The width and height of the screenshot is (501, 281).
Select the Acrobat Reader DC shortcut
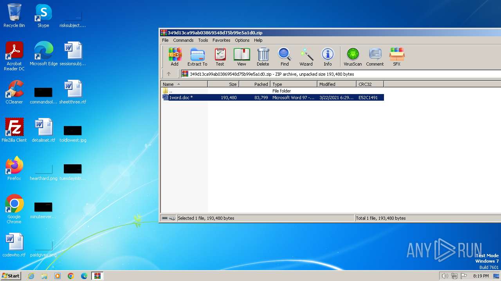point(14,56)
